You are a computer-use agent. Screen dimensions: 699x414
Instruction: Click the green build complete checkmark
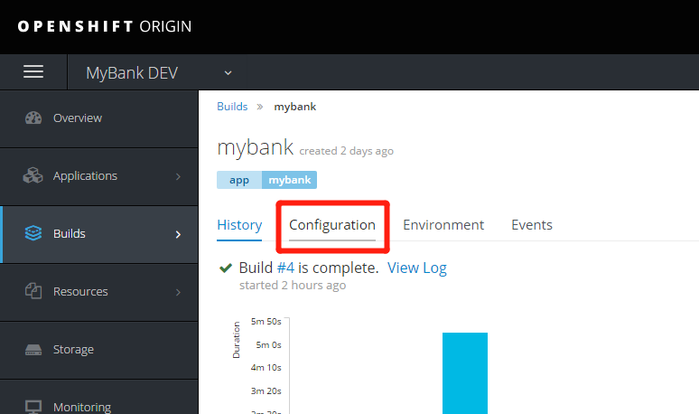tap(226, 268)
